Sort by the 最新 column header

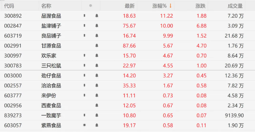click(x=130, y=6)
